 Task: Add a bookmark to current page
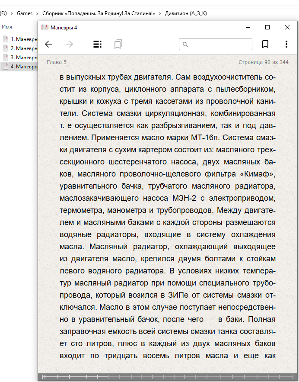point(265,44)
